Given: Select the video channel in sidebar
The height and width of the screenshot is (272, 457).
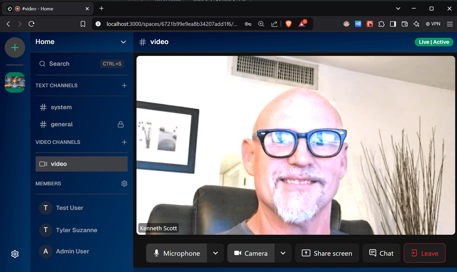Looking at the screenshot, I should tap(81, 164).
